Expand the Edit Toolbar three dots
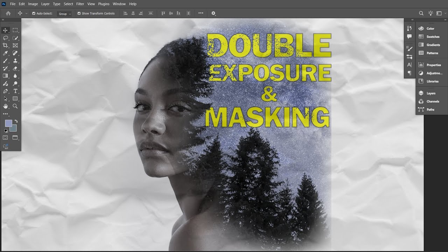The width and height of the screenshot is (448, 252). point(5,114)
